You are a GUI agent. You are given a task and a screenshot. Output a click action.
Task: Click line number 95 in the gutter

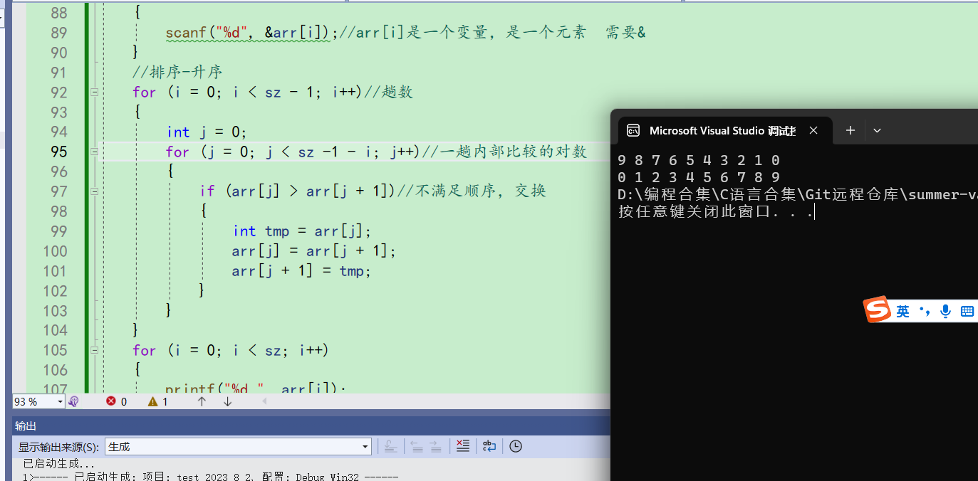[59, 152]
